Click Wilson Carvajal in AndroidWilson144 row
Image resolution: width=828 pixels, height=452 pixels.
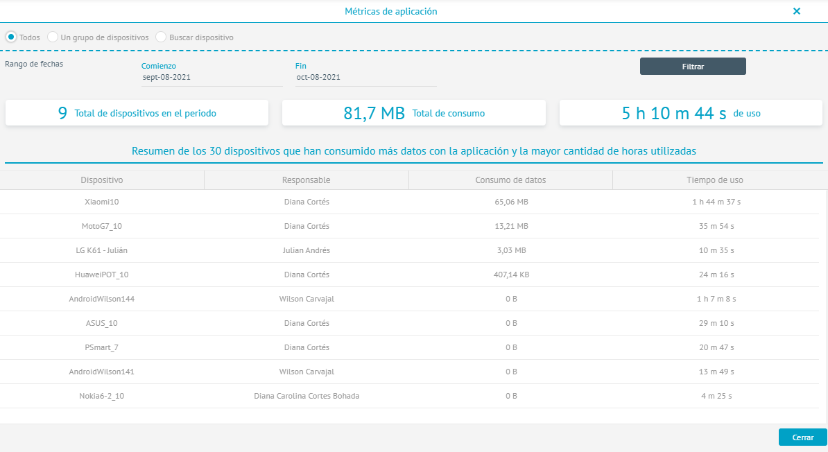(307, 299)
